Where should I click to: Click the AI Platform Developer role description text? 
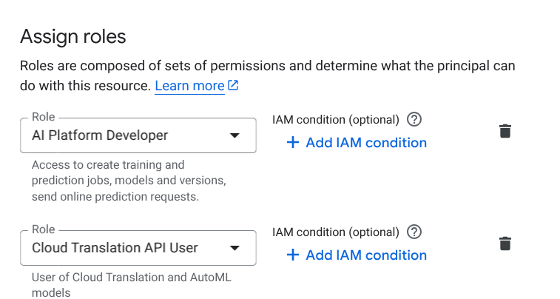(x=129, y=181)
